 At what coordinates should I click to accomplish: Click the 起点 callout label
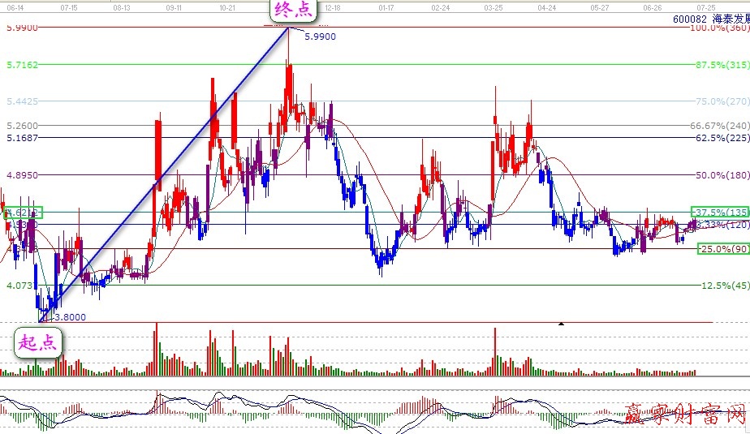38,342
